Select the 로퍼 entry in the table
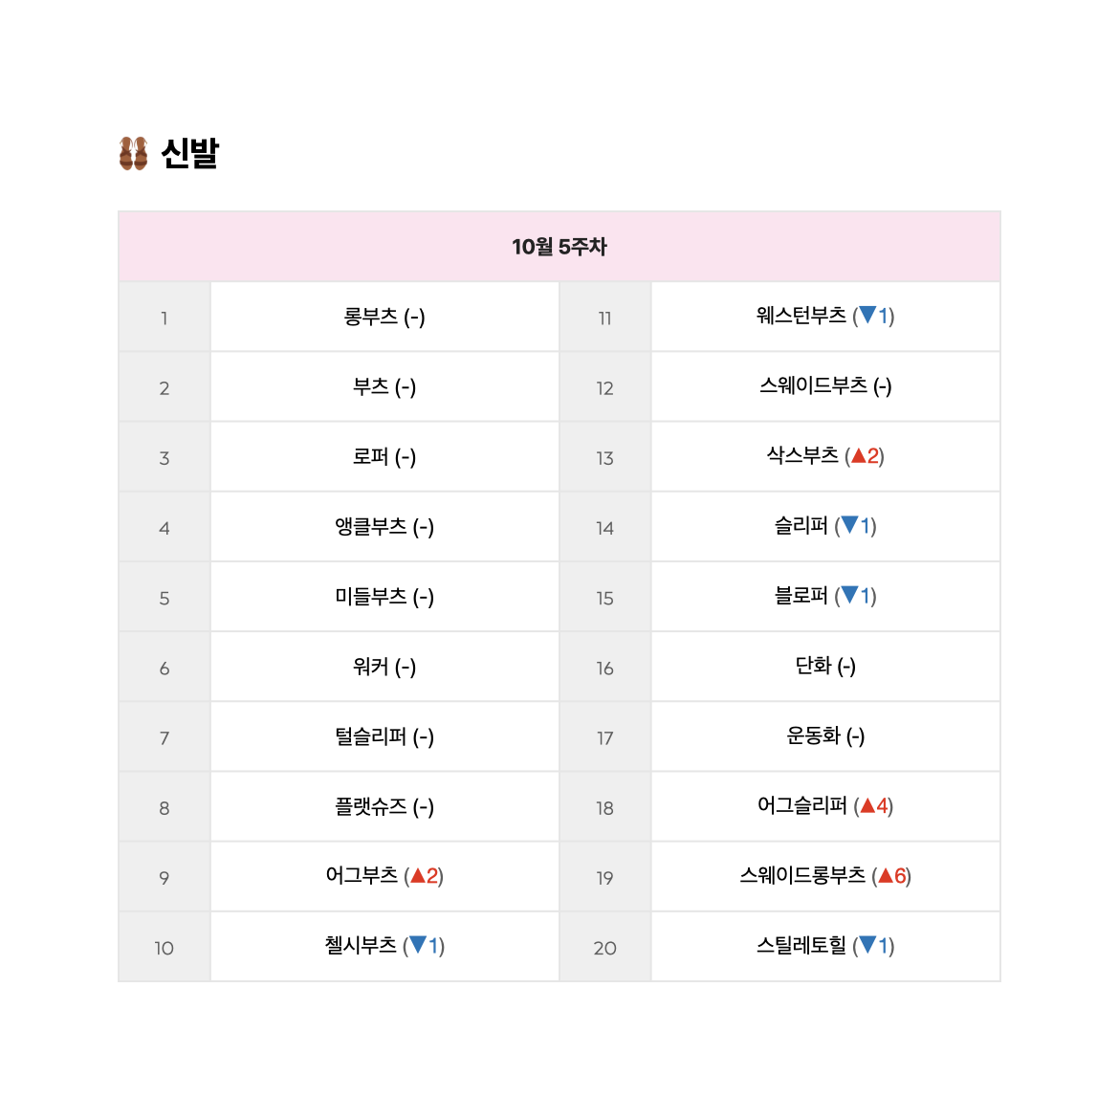 coord(384,457)
